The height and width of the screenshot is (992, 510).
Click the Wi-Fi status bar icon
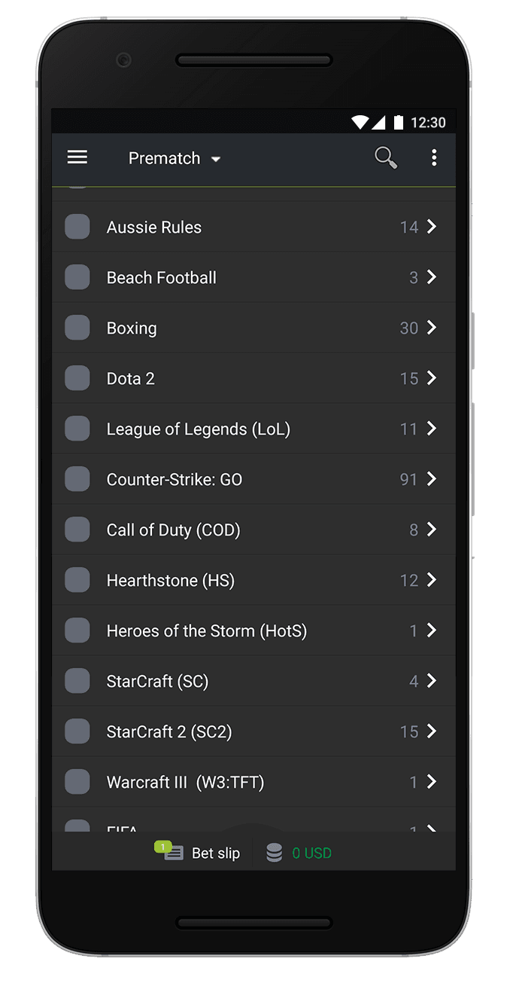pyautogui.click(x=360, y=122)
